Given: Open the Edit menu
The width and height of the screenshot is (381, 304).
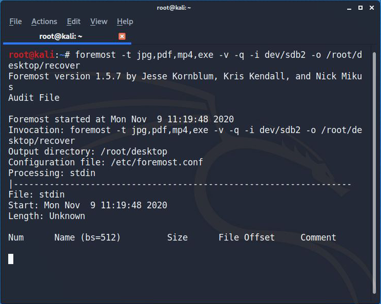Looking at the screenshot, I should tap(74, 21).
